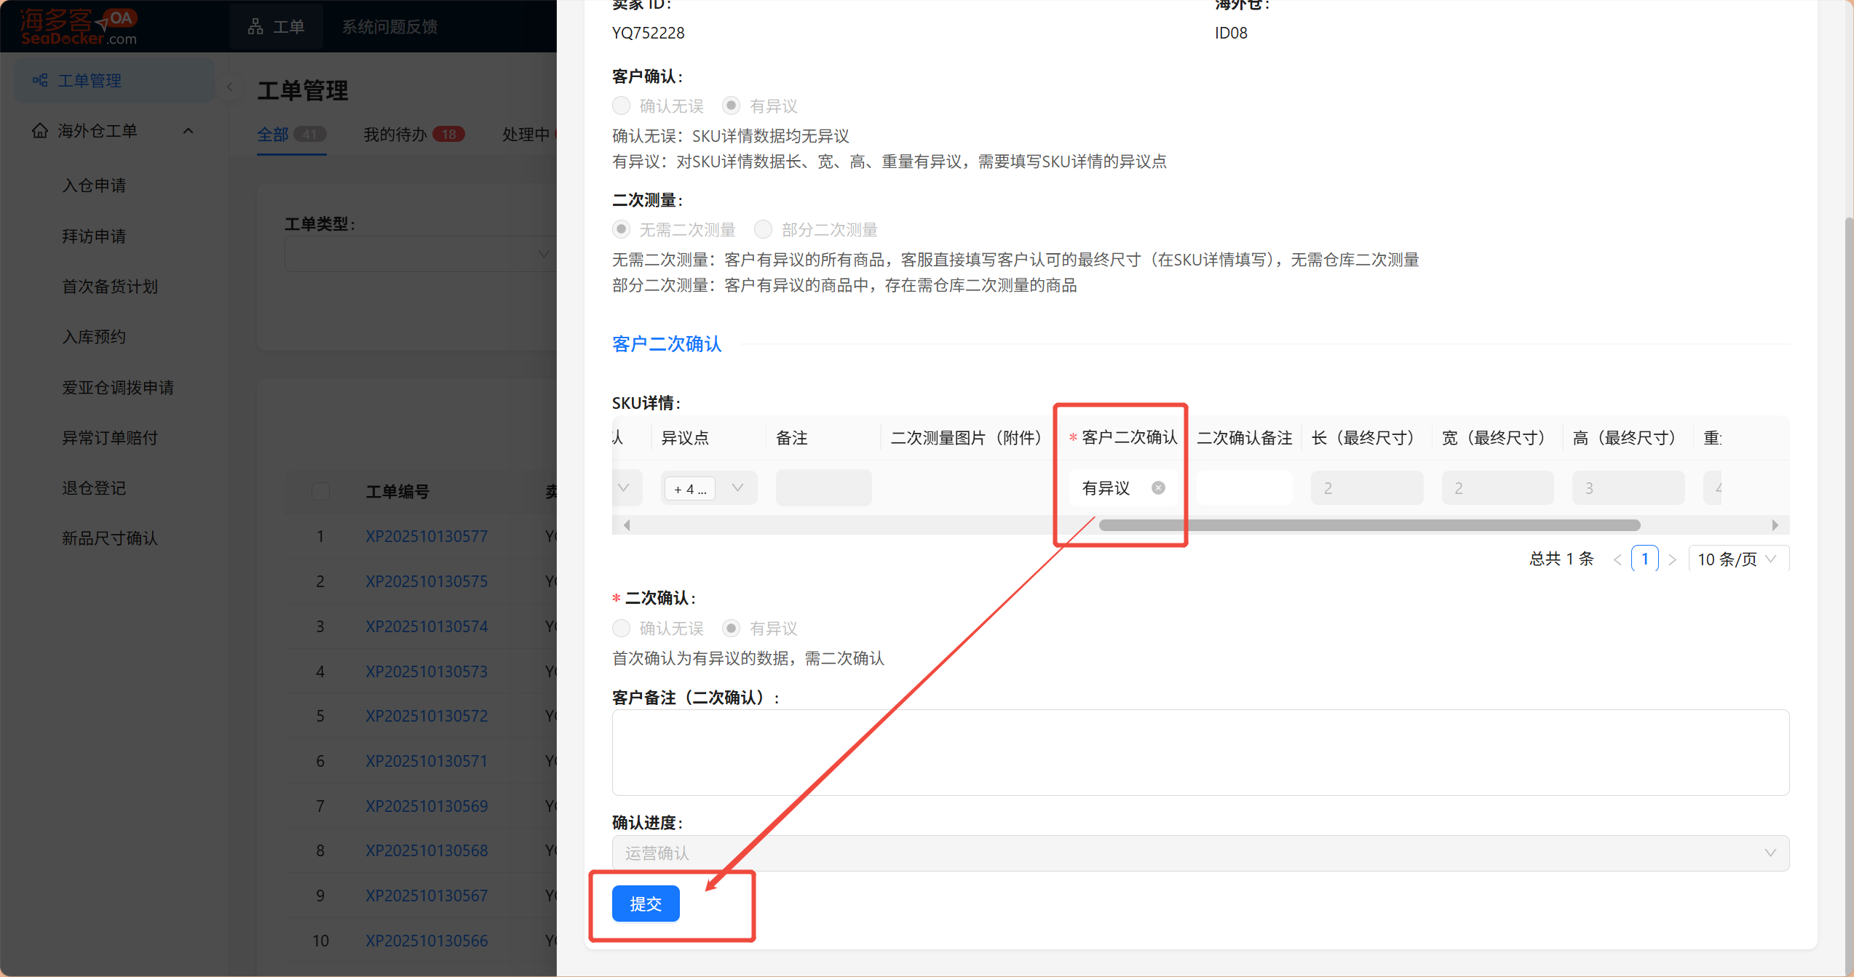The width and height of the screenshot is (1854, 977).
Task: Open the 系统问题反馈 top menu
Action: [389, 27]
